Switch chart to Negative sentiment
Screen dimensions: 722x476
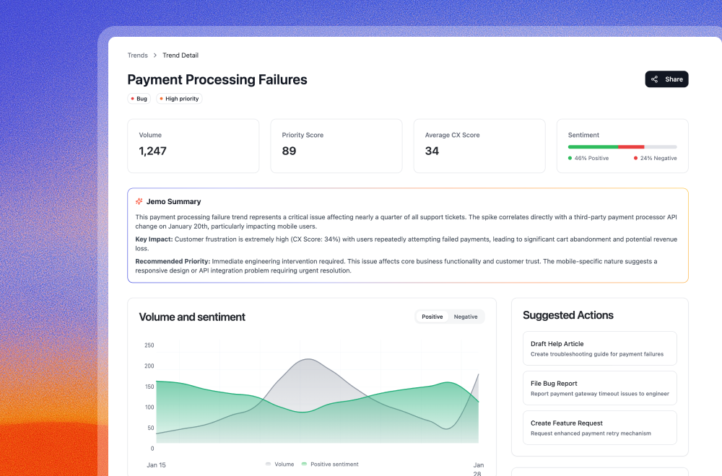click(466, 317)
